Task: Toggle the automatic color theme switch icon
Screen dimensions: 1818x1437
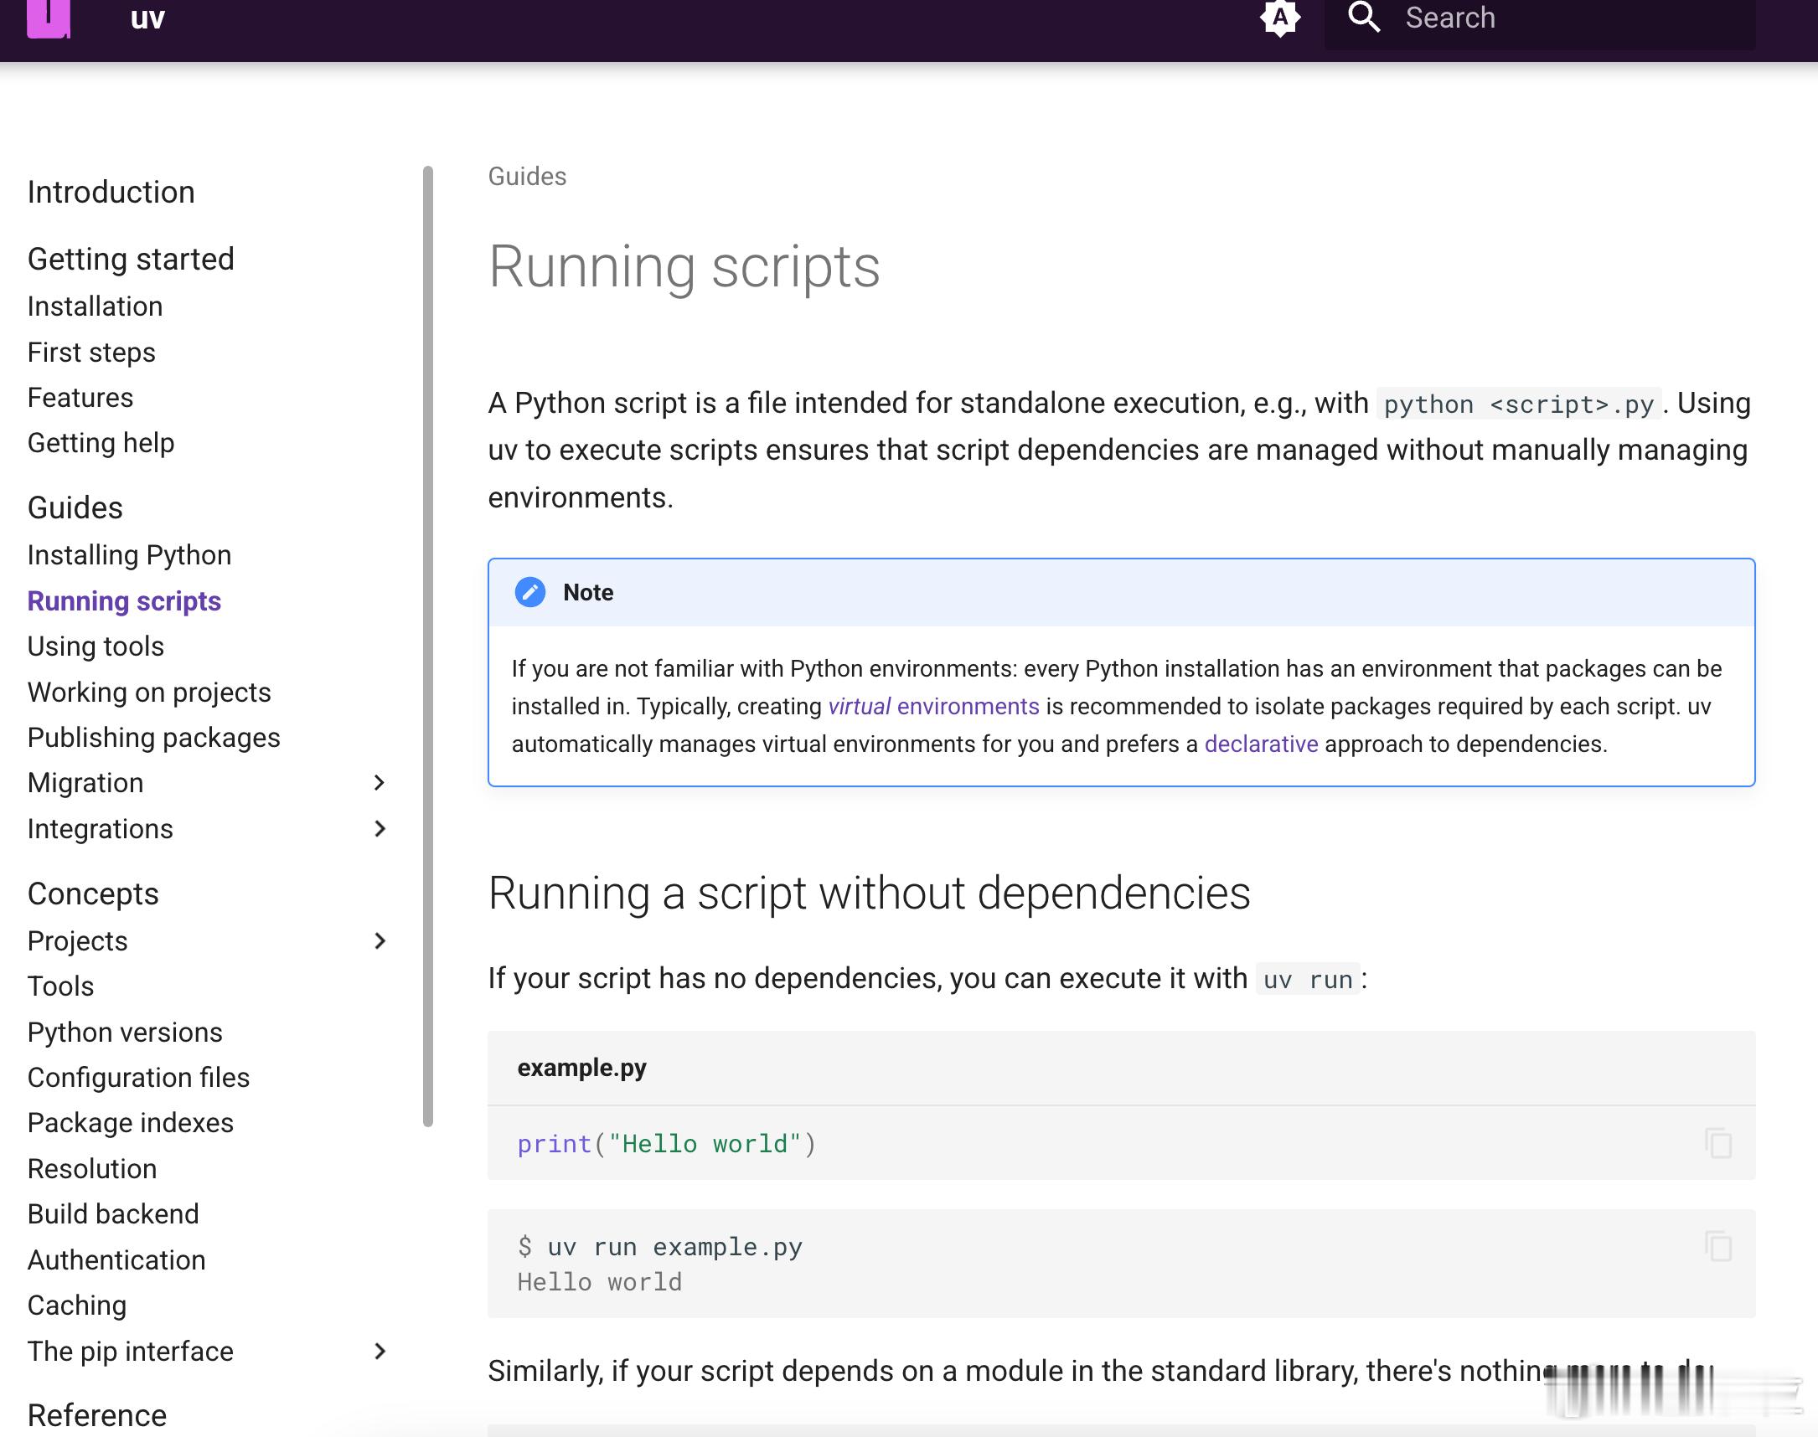Action: tap(1280, 18)
